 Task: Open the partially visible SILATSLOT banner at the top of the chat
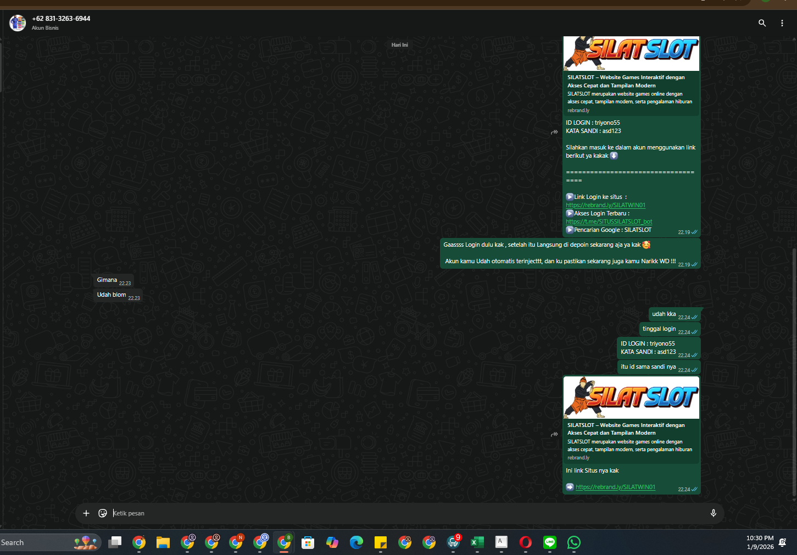click(x=631, y=53)
